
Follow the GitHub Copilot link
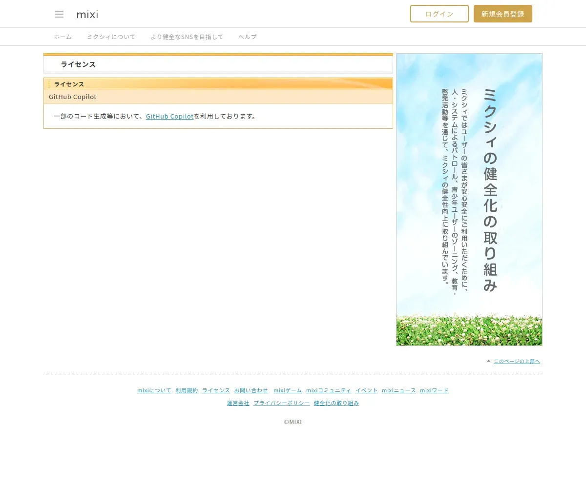pos(169,116)
